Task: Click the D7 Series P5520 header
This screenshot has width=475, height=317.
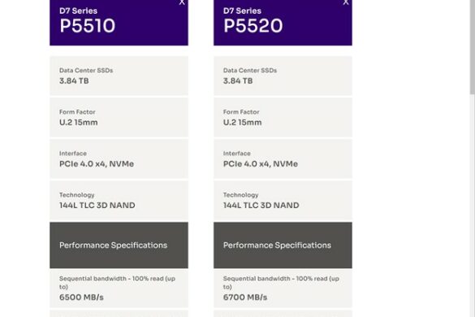Action: coord(283,23)
